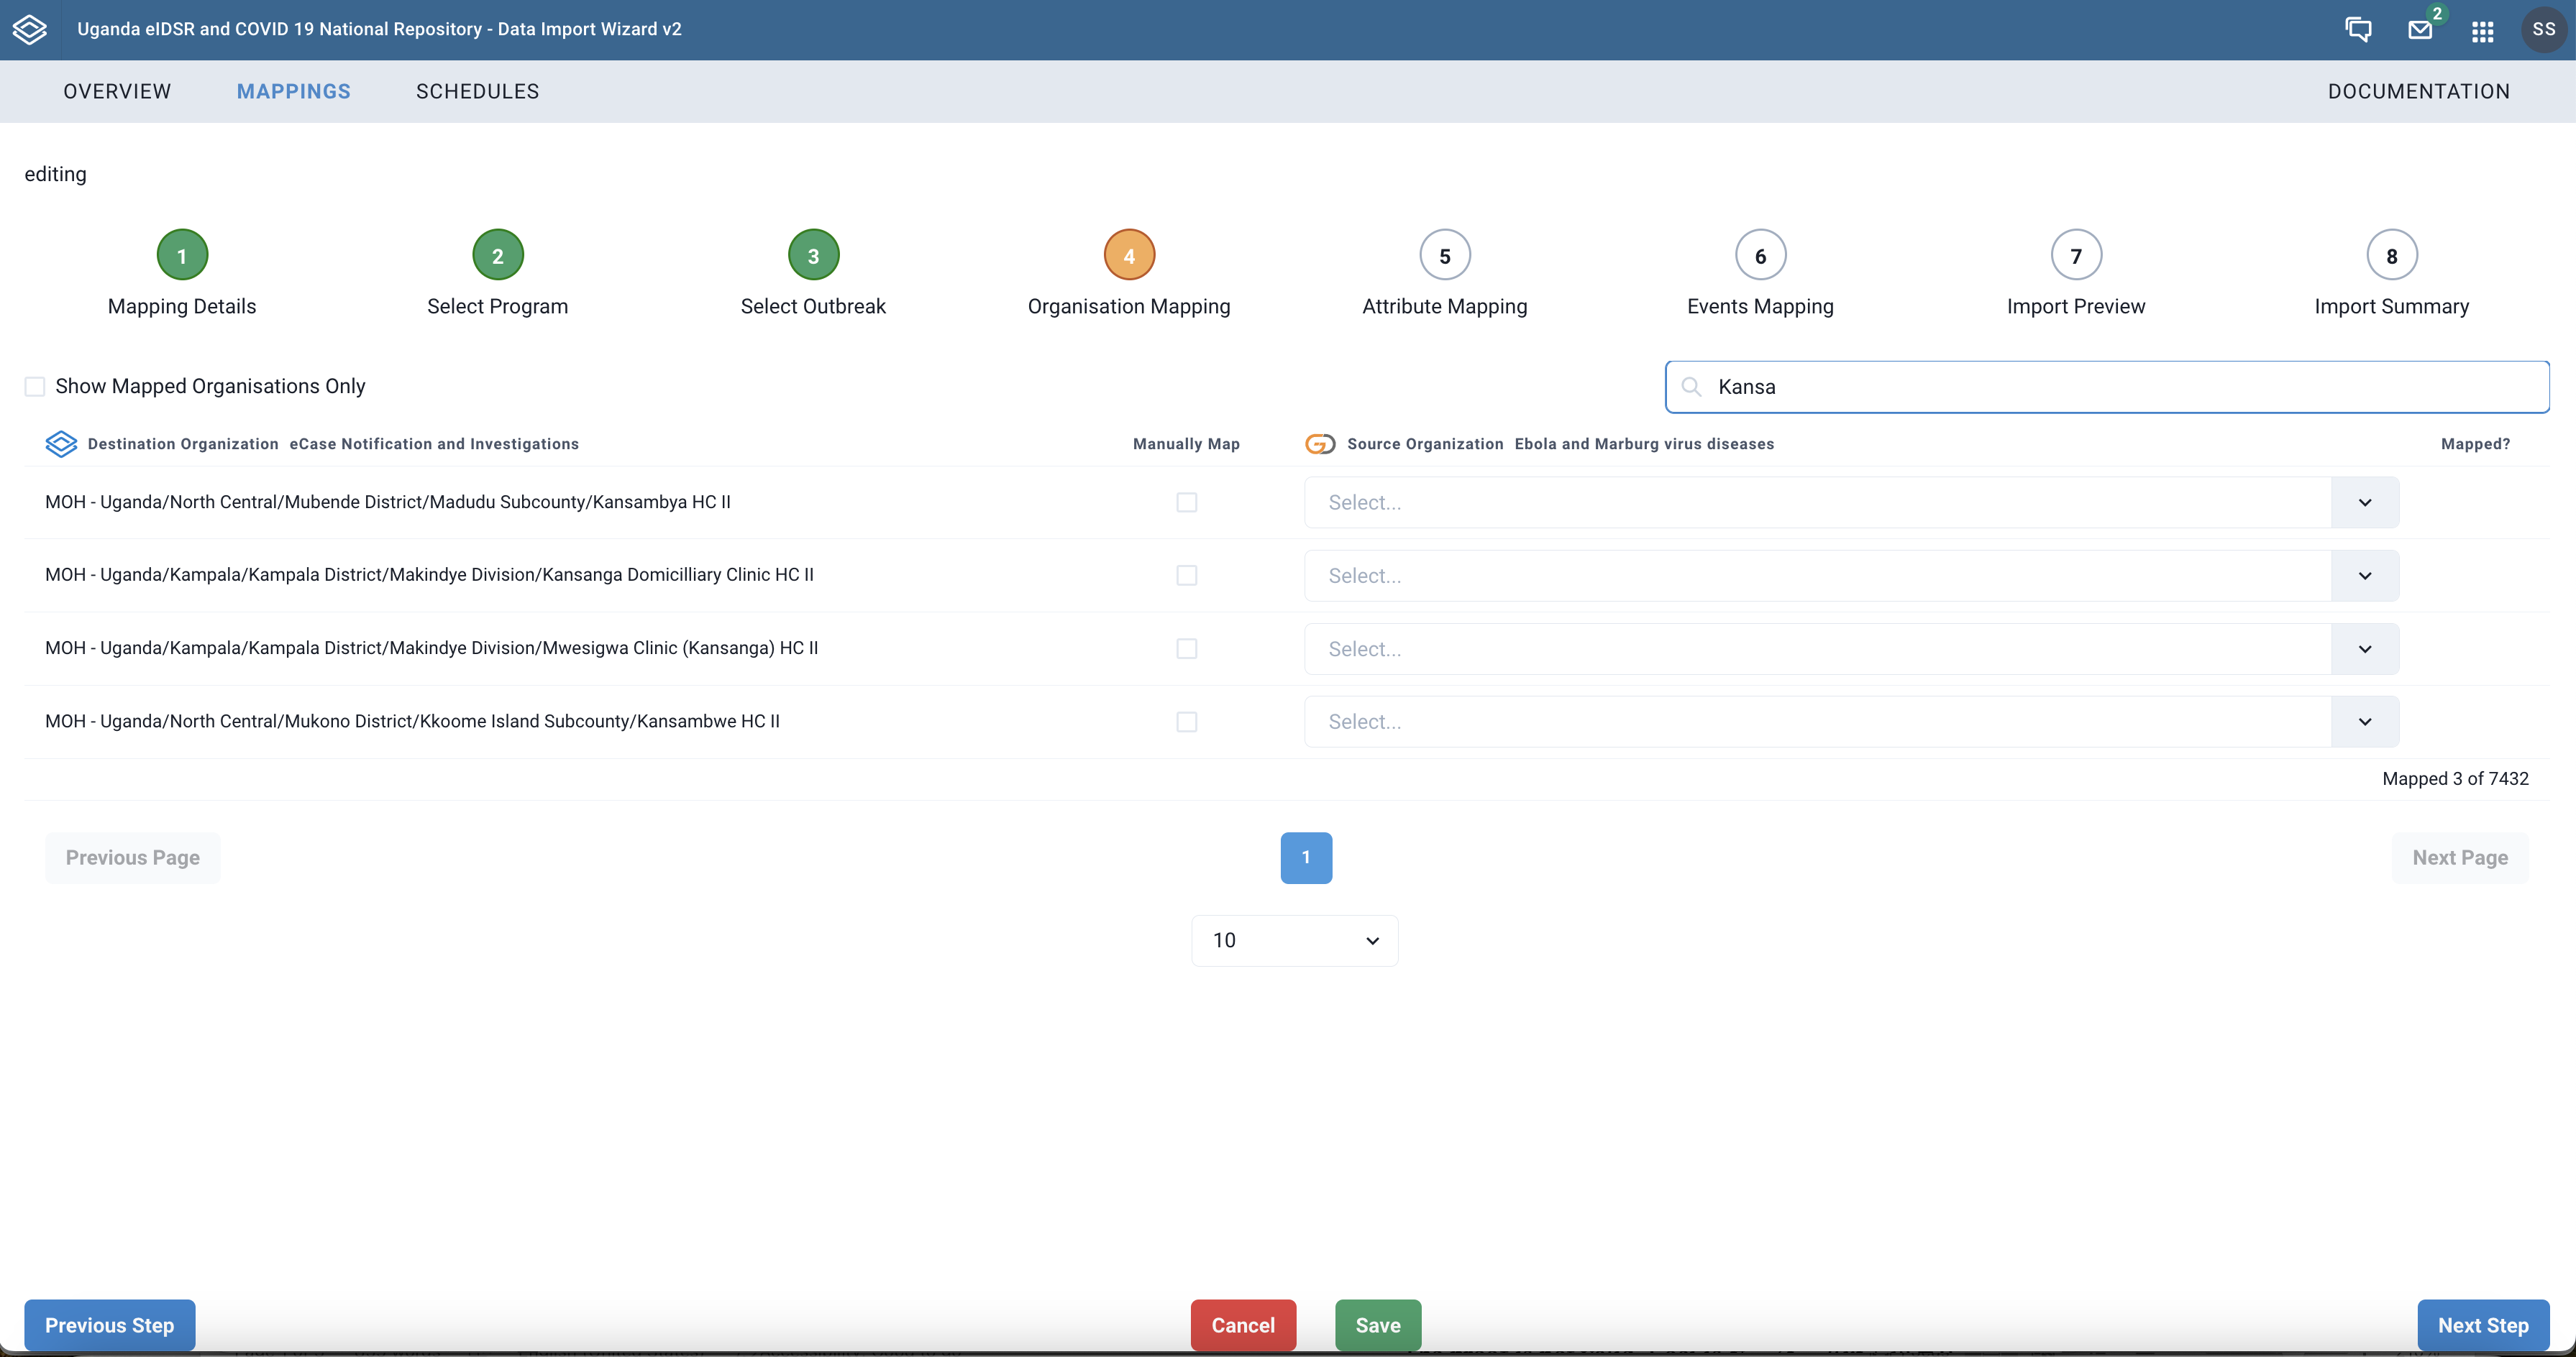This screenshot has width=2576, height=1357.
Task: Switch to the SCHEDULES tab
Action: 478,91
